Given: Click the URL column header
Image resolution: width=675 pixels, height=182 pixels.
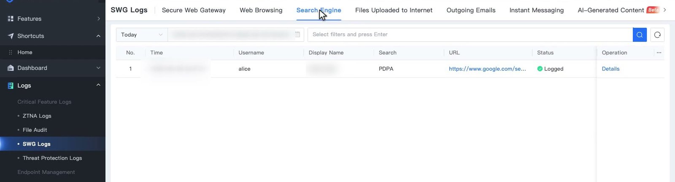Looking at the screenshot, I should pyautogui.click(x=454, y=53).
